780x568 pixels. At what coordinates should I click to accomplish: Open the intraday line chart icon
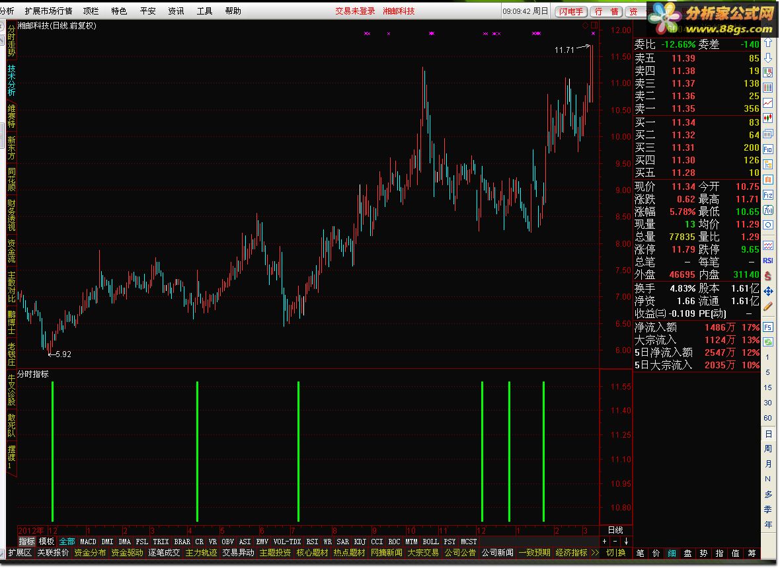[768, 103]
